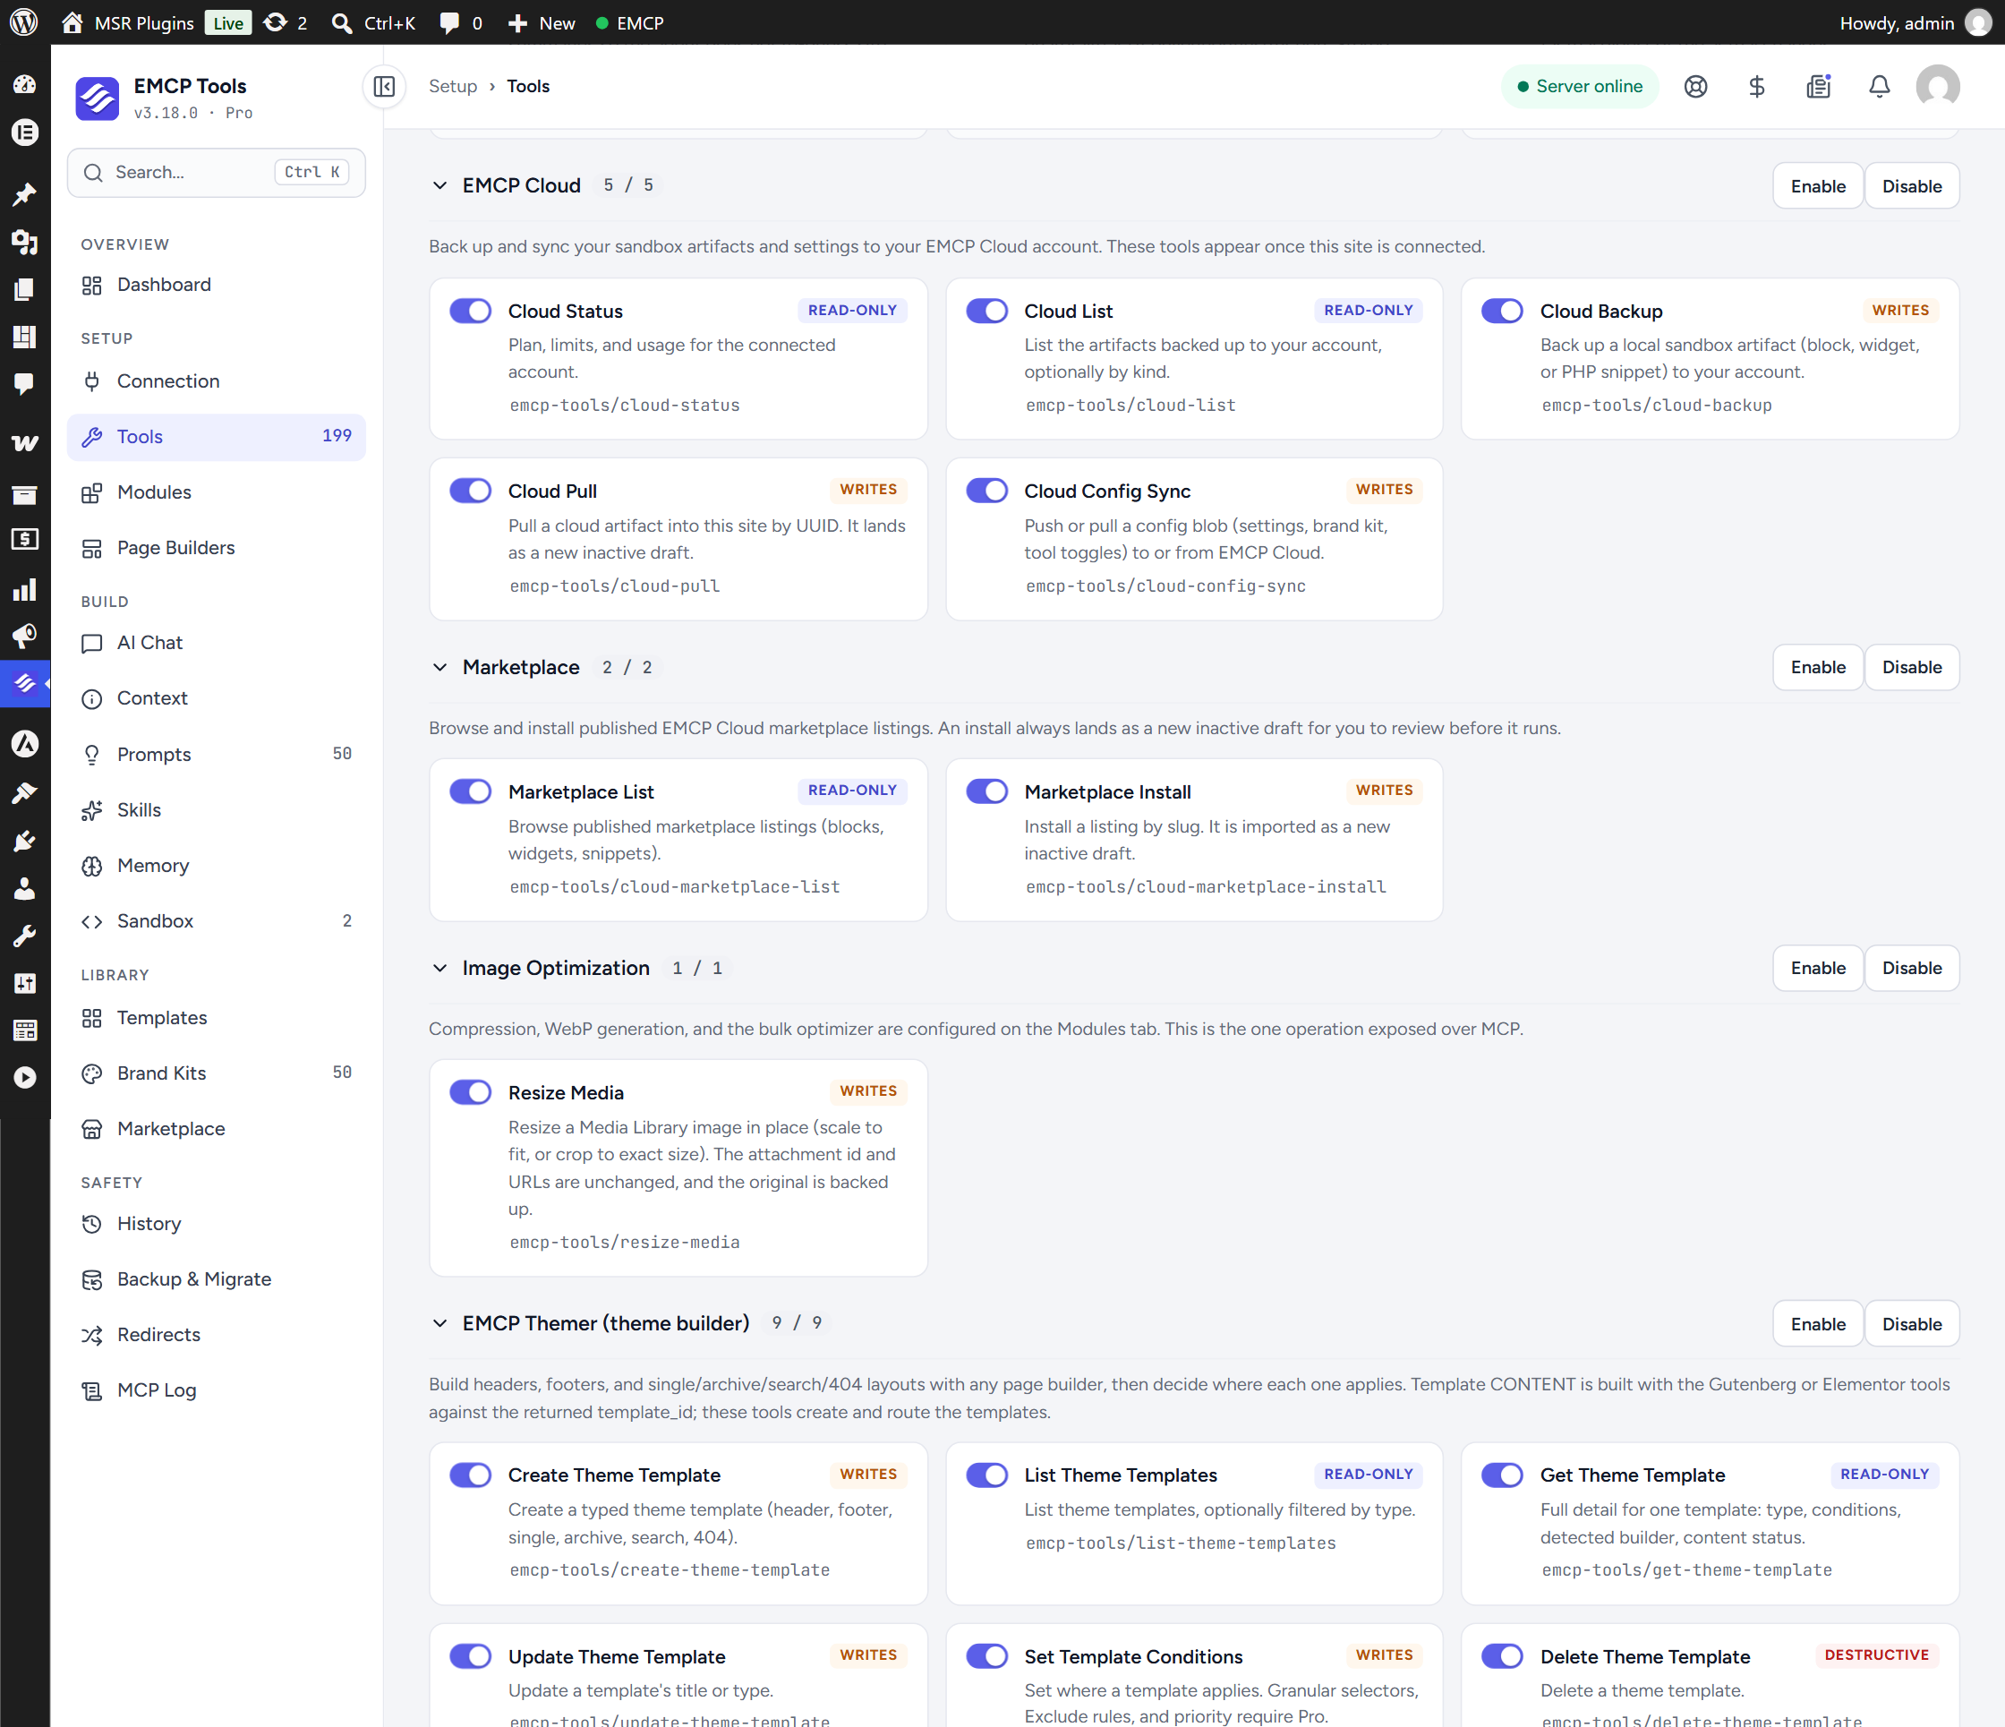
Task: Click the changelog newspaper icon
Action: tap(1818, 87)
